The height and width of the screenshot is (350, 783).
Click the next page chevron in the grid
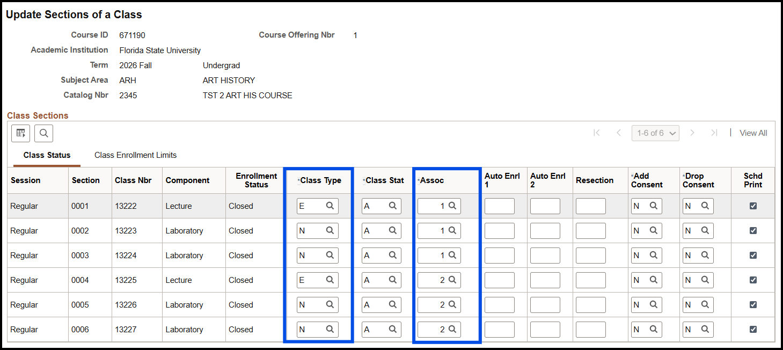point(692,133)
